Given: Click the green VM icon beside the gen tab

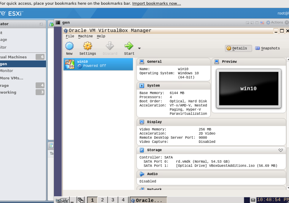Looking at the screenshot, I should point(51,24).
